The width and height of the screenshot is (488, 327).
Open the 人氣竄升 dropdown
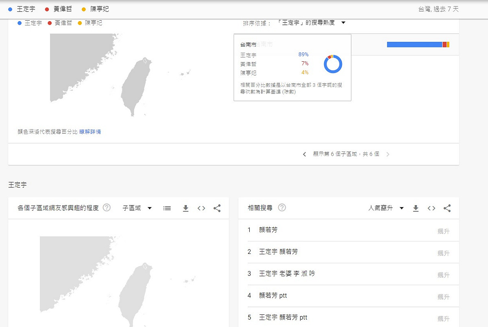[x=386, y=208]
